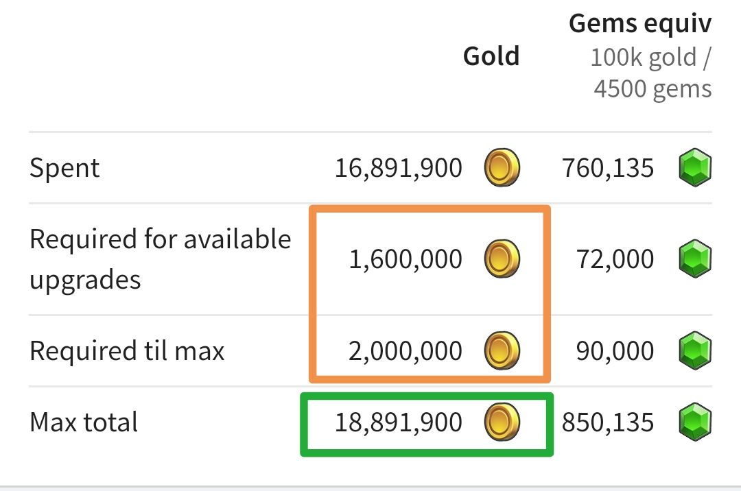Select the Gems equiv column header

[x=640, y=24]
